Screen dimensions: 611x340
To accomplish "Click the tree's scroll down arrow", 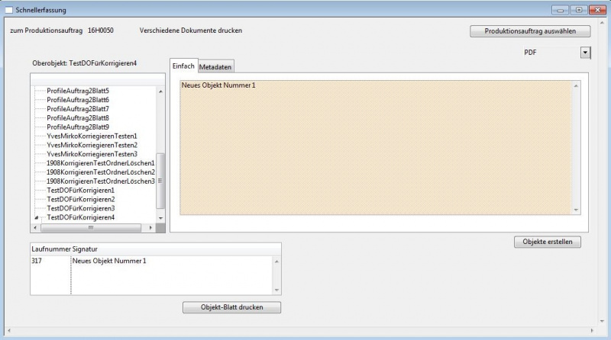I will point(160,217).
